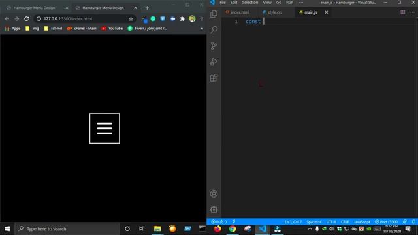
Task: Open the scl-md bookmark folder
Action: (x=53, y=28)
